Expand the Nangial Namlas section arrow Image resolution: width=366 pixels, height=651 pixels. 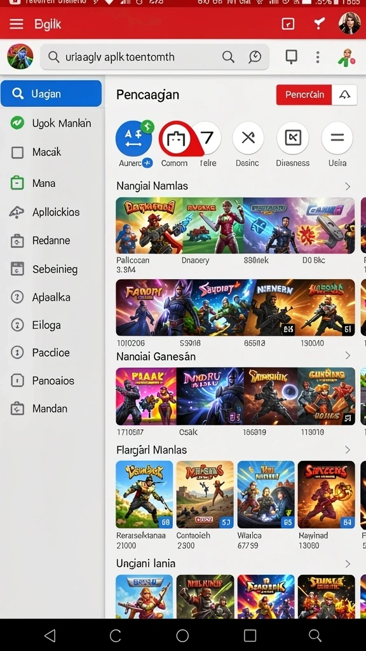(x=348, y=186)
